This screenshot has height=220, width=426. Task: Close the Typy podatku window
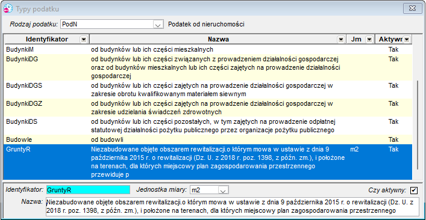[x=412, y=8]
